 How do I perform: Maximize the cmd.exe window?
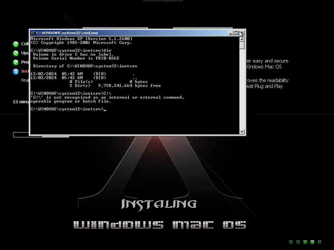pos(236,33)
